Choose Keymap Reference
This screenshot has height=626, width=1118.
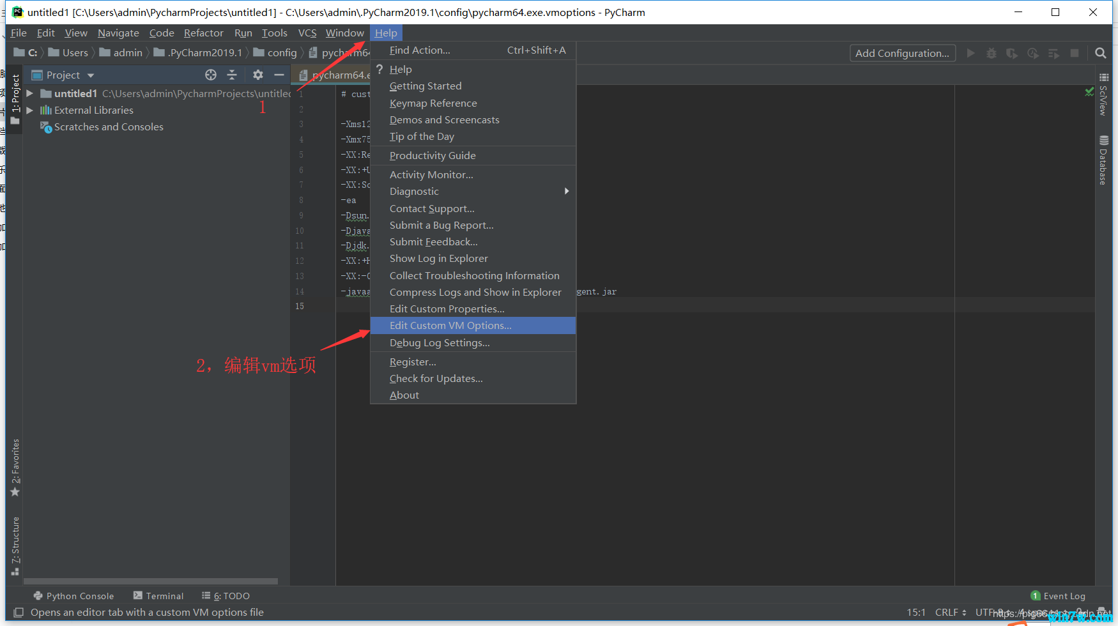click(473, 103)
